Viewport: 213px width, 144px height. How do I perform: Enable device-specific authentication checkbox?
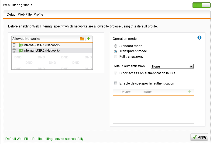click(116, 83)
